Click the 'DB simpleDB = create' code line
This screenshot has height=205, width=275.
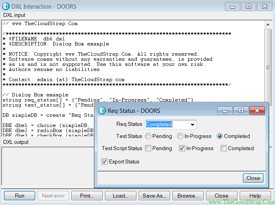48,115
